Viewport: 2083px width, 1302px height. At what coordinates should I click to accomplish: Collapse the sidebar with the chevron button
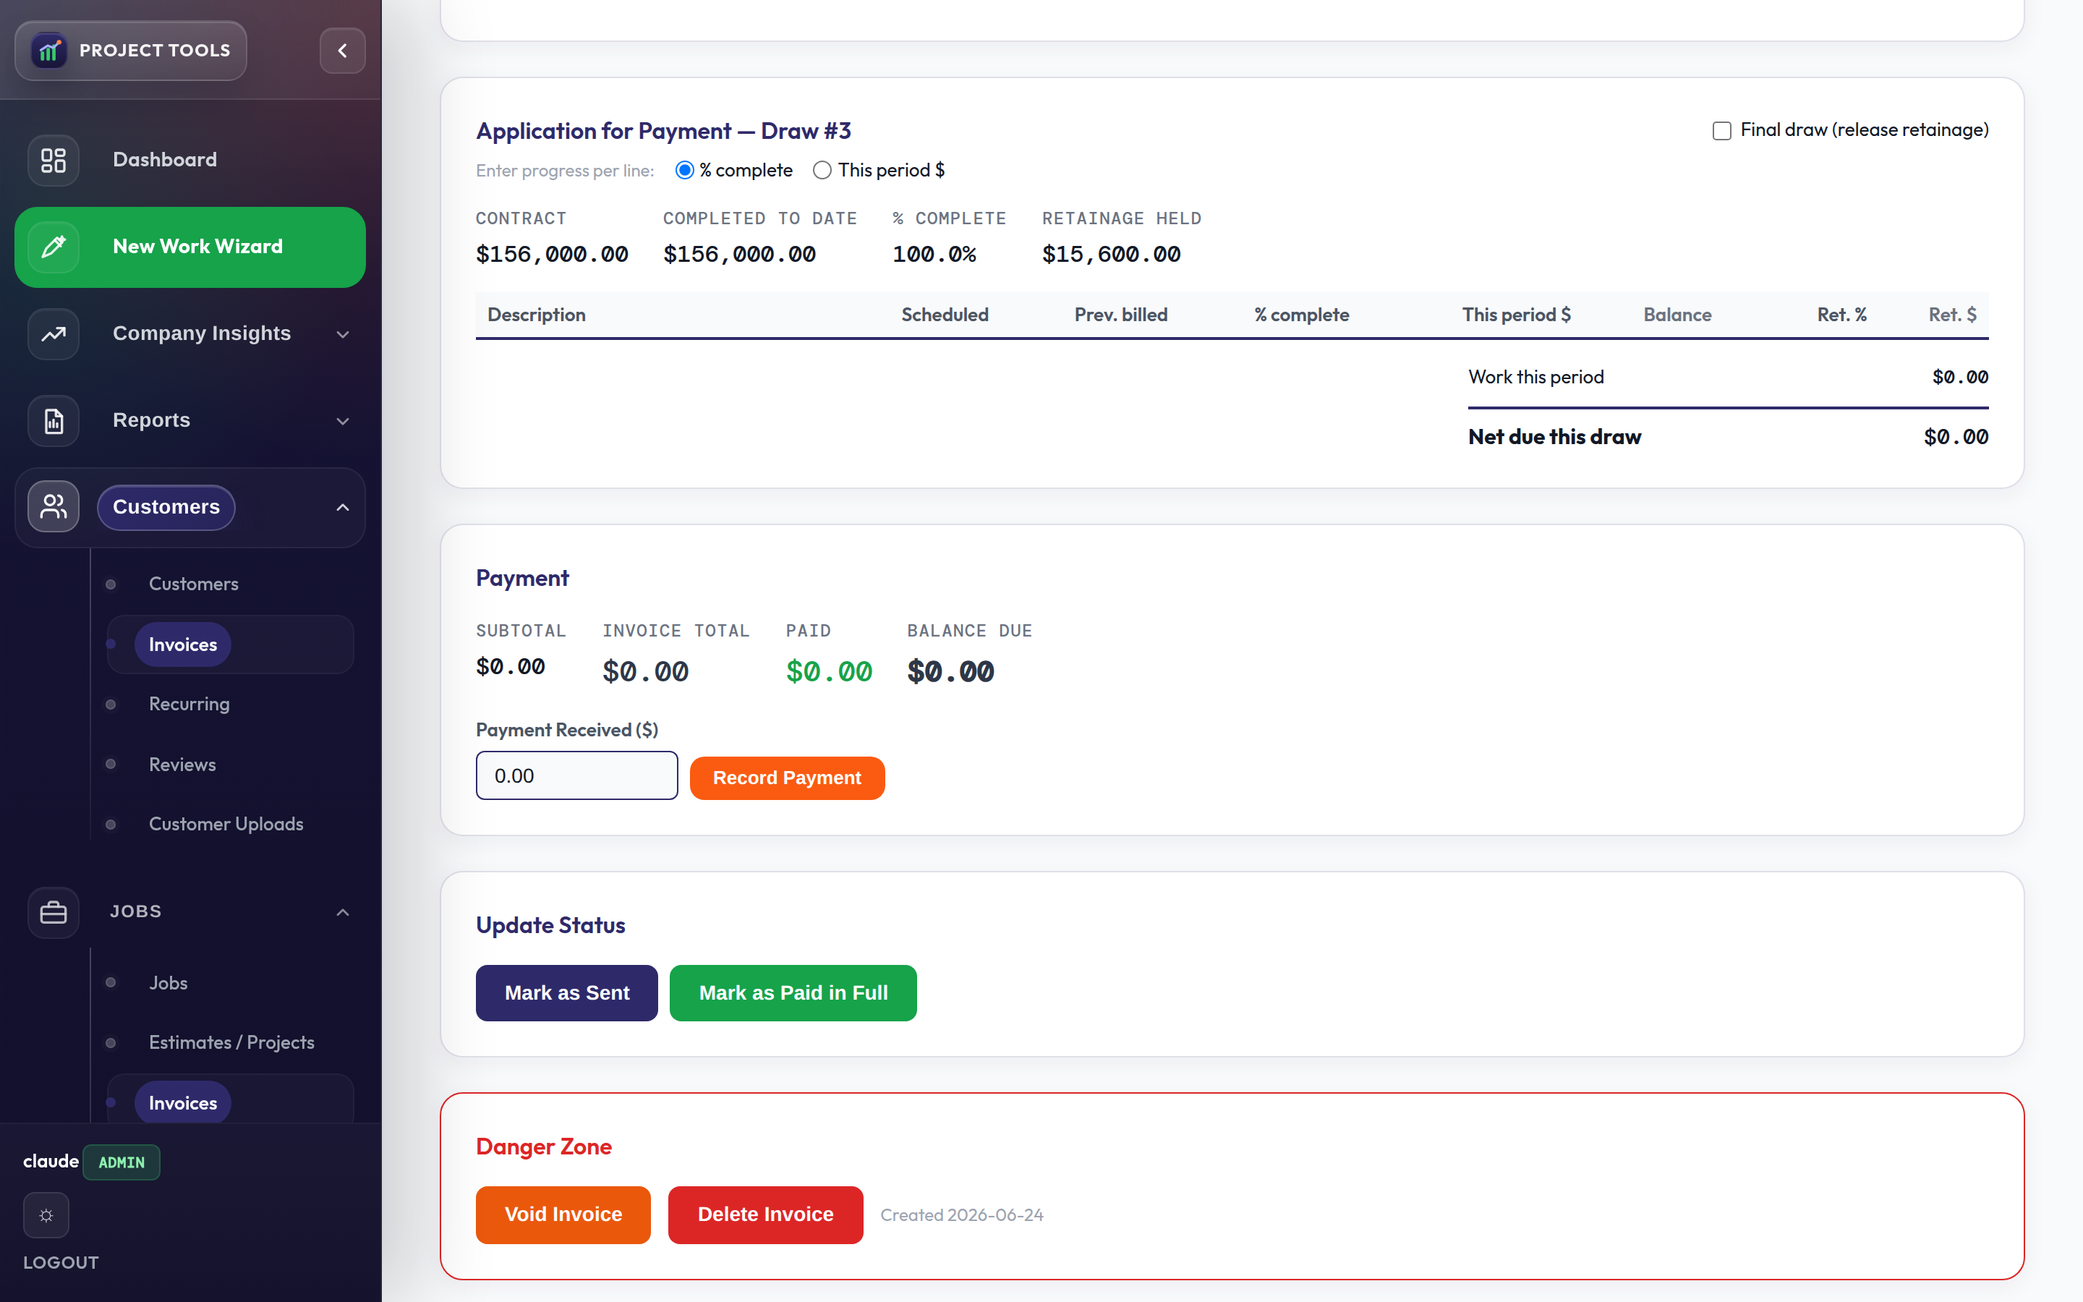(343, 51)
